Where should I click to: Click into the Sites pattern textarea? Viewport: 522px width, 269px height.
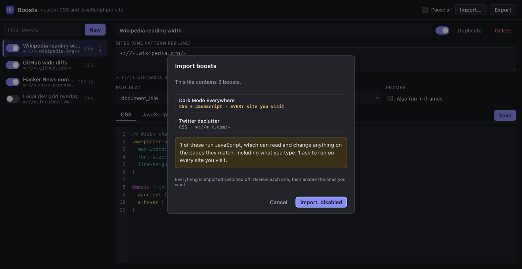pos(316,59)
